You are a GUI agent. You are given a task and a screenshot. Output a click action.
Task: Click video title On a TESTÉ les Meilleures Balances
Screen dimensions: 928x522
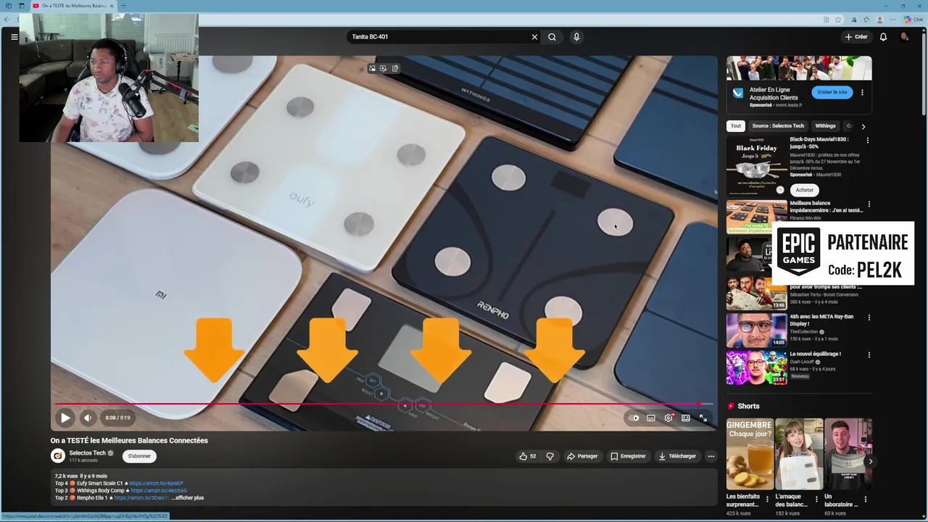coord(129,440)
